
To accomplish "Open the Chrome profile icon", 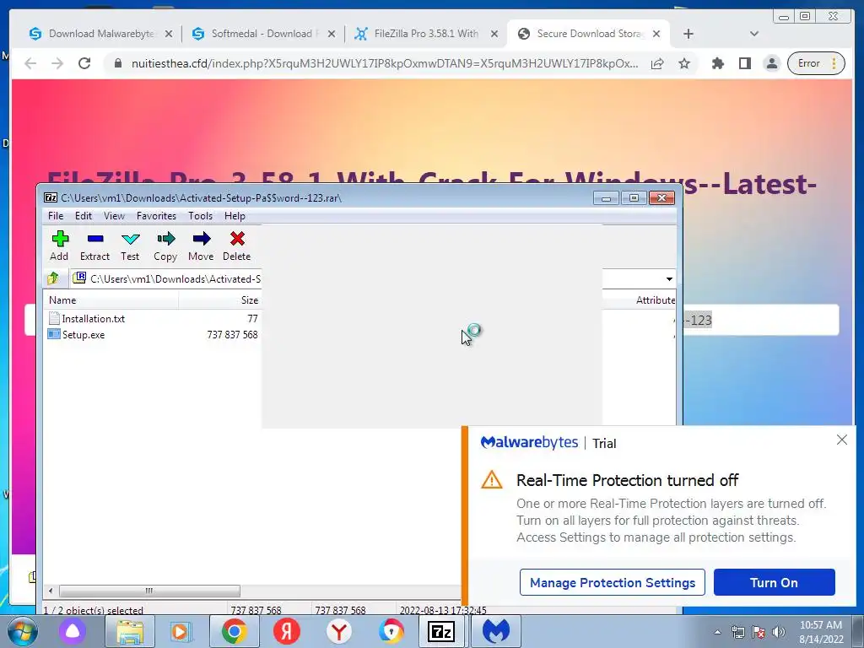I will click(772, 63).
